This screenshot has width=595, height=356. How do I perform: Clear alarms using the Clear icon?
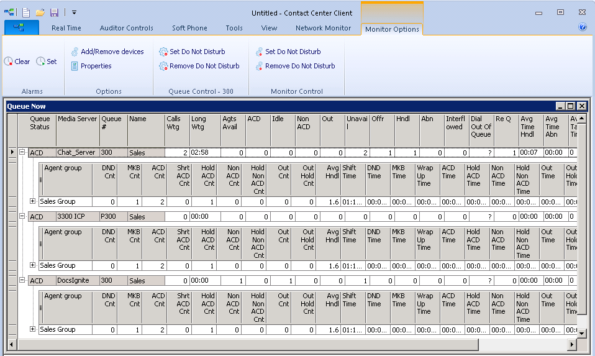click(x=9, y=62)
